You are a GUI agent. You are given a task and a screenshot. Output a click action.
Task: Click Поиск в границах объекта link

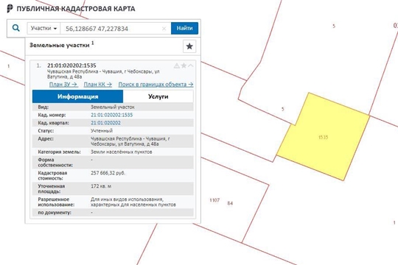(x=156, y=85)
